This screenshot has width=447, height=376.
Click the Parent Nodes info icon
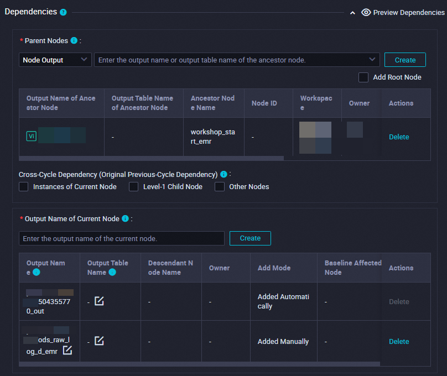pos(74,40)
